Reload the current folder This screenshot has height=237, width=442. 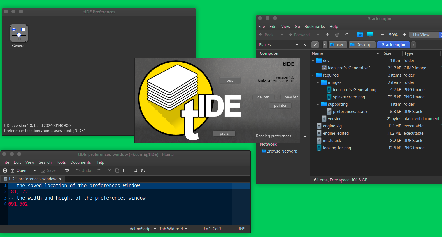click(x=347, y=35)
